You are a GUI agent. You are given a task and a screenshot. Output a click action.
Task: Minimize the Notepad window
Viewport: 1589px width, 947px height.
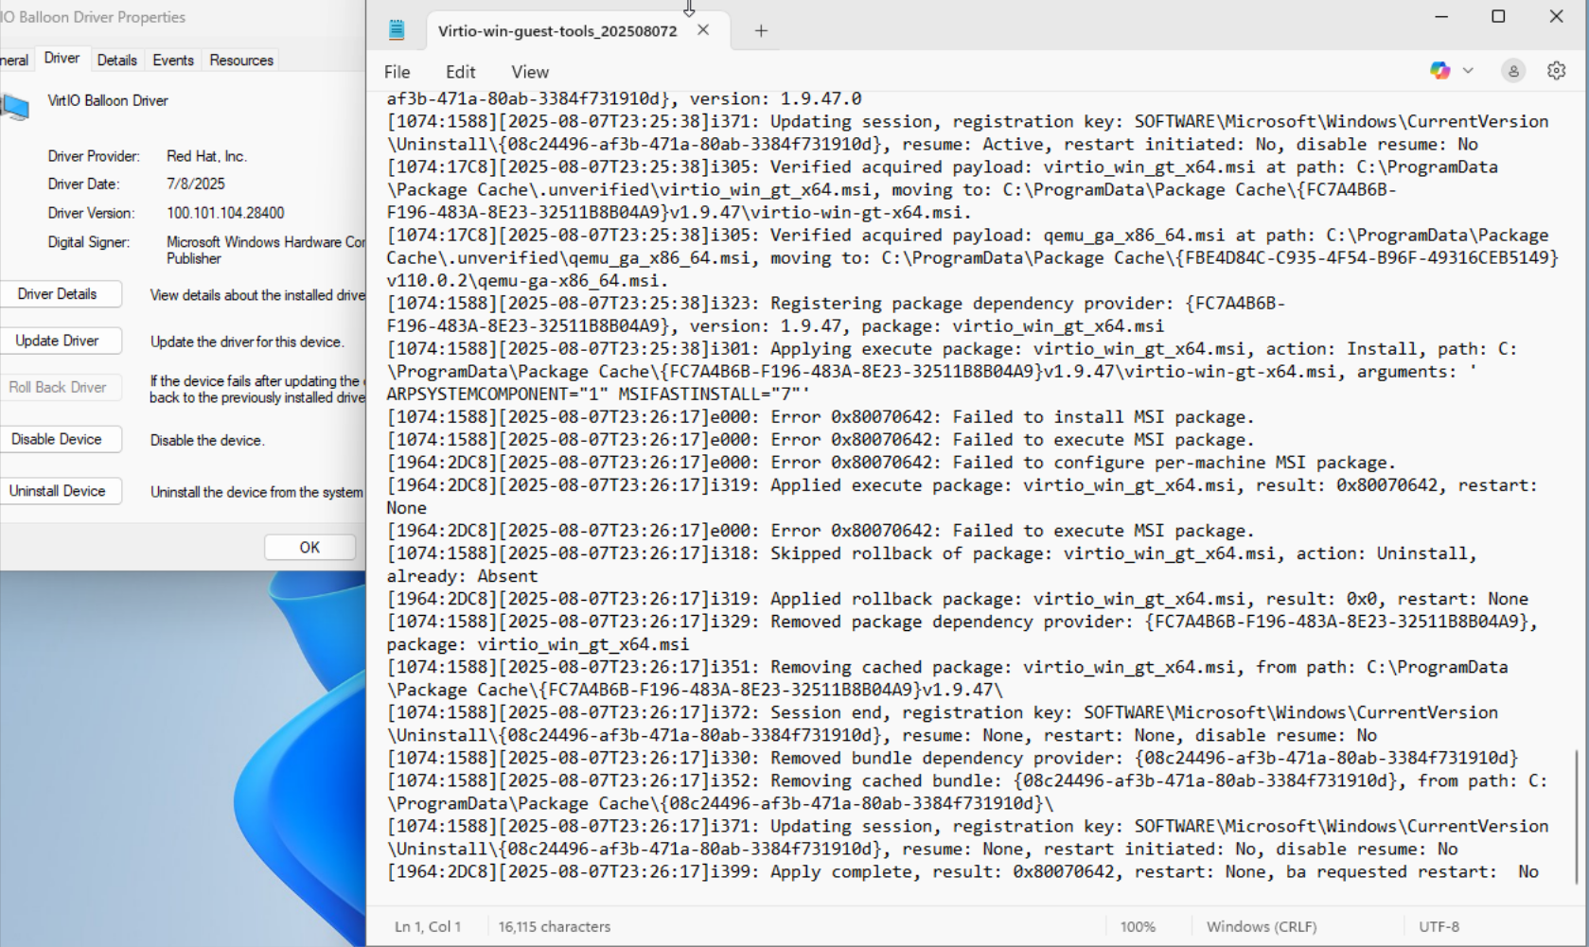[1441, 17]
